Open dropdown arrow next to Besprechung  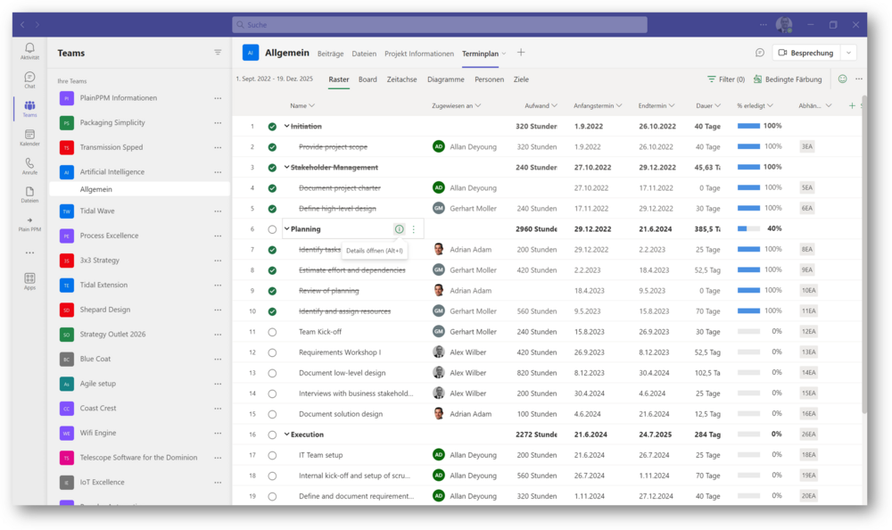coord(848,53)
